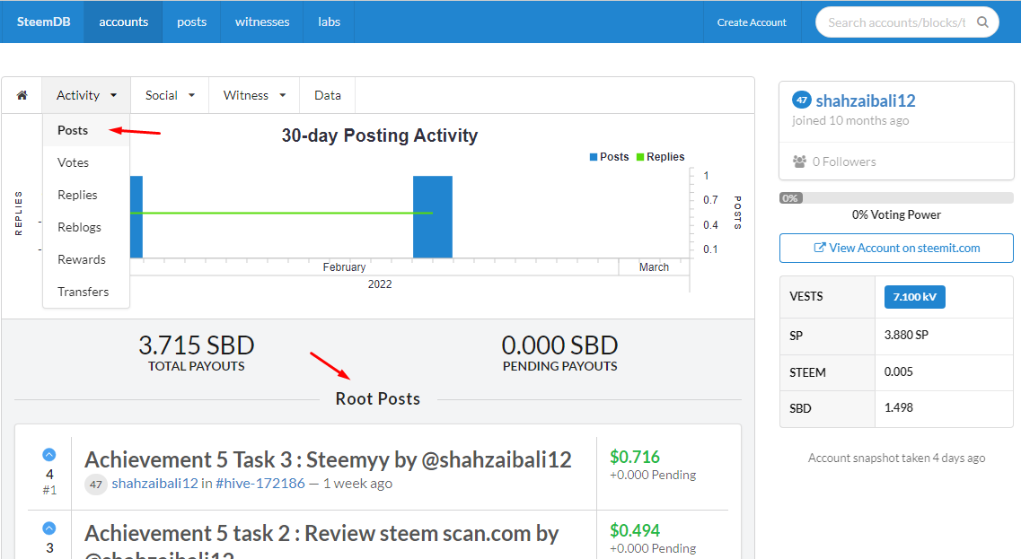
Task: Click the external link icon on View Account
Action: tap(820, 248)
